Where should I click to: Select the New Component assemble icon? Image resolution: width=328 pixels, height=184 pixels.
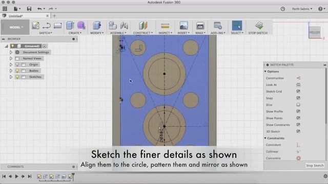click(x=113, y=26)
